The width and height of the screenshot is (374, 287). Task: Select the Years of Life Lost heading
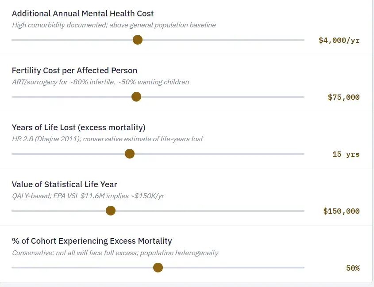78,128
